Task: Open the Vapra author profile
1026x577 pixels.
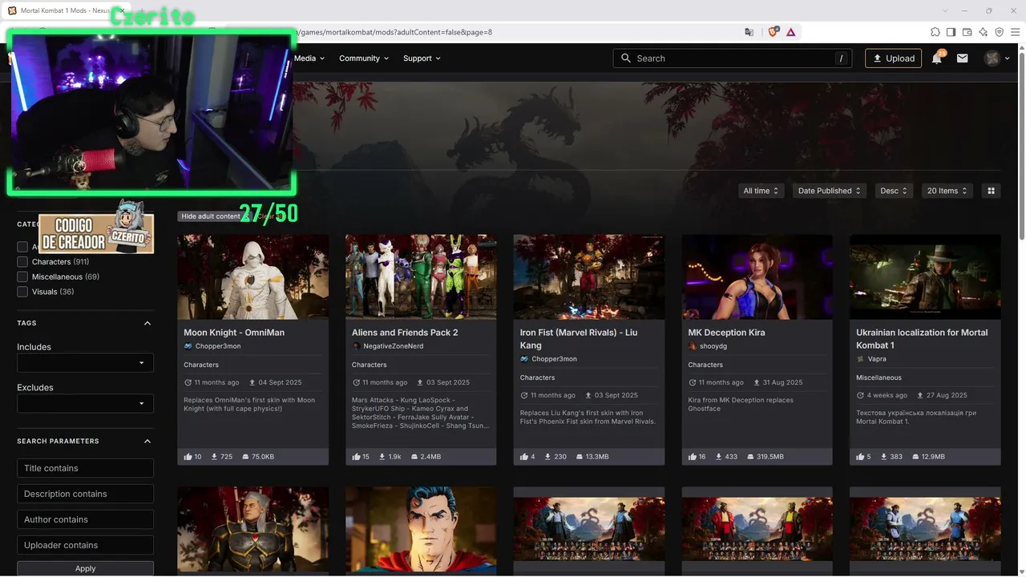Action: coord(877,359)
